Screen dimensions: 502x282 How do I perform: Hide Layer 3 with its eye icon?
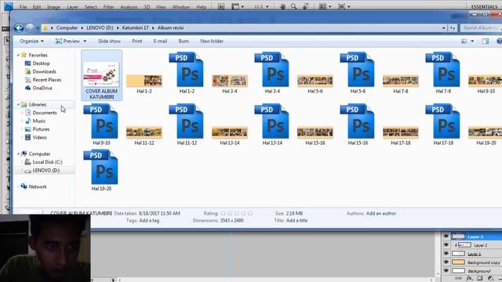tap(446, 237)
